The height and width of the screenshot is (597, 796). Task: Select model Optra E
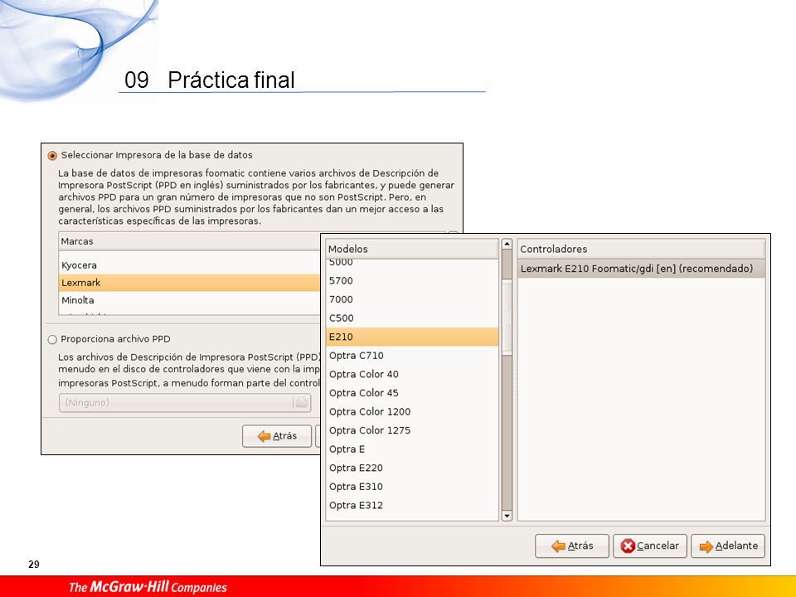412,449
